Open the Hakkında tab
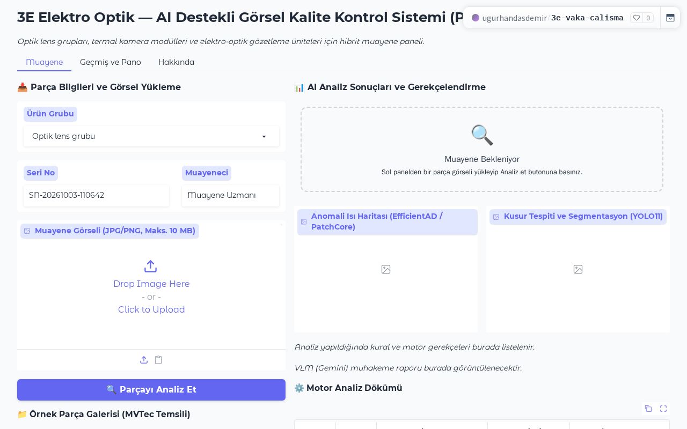 click(x=176, y=62)
